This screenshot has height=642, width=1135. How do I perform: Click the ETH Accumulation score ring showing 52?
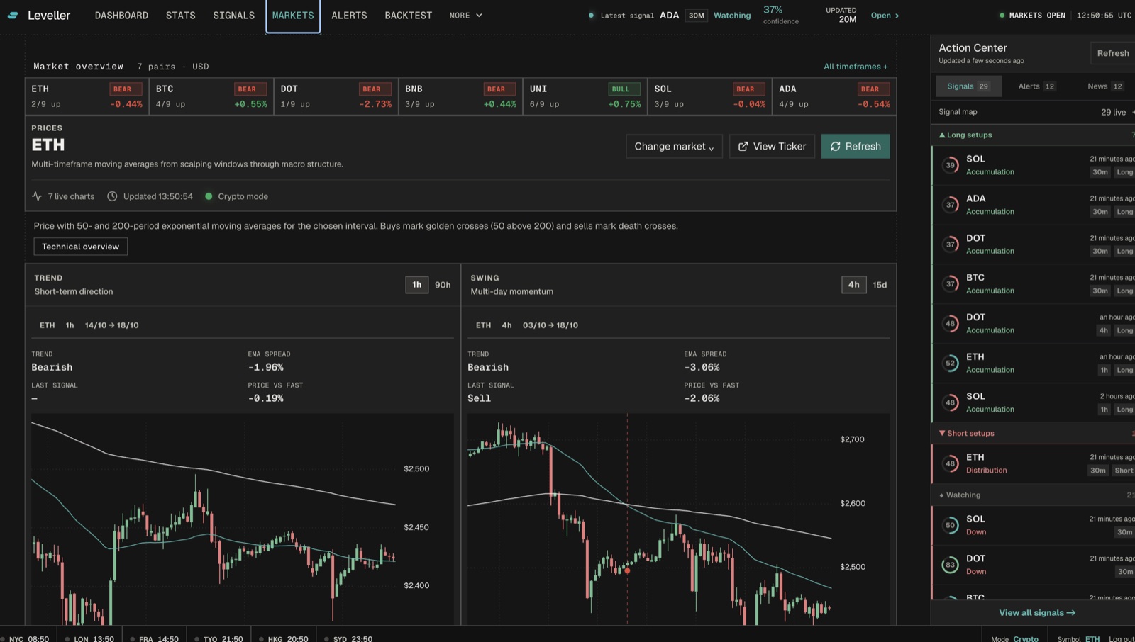[x=950, y=364]
